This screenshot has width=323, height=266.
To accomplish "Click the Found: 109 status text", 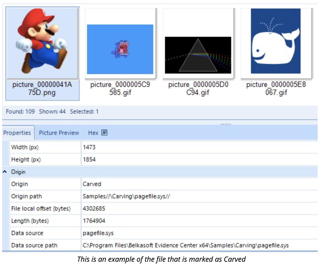I will pos(20,111).
